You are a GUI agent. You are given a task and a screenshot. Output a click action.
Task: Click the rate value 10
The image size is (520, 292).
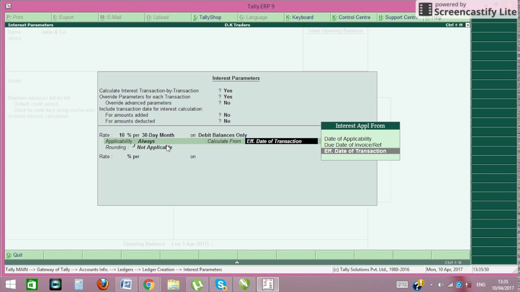click(x=122, y=135)
